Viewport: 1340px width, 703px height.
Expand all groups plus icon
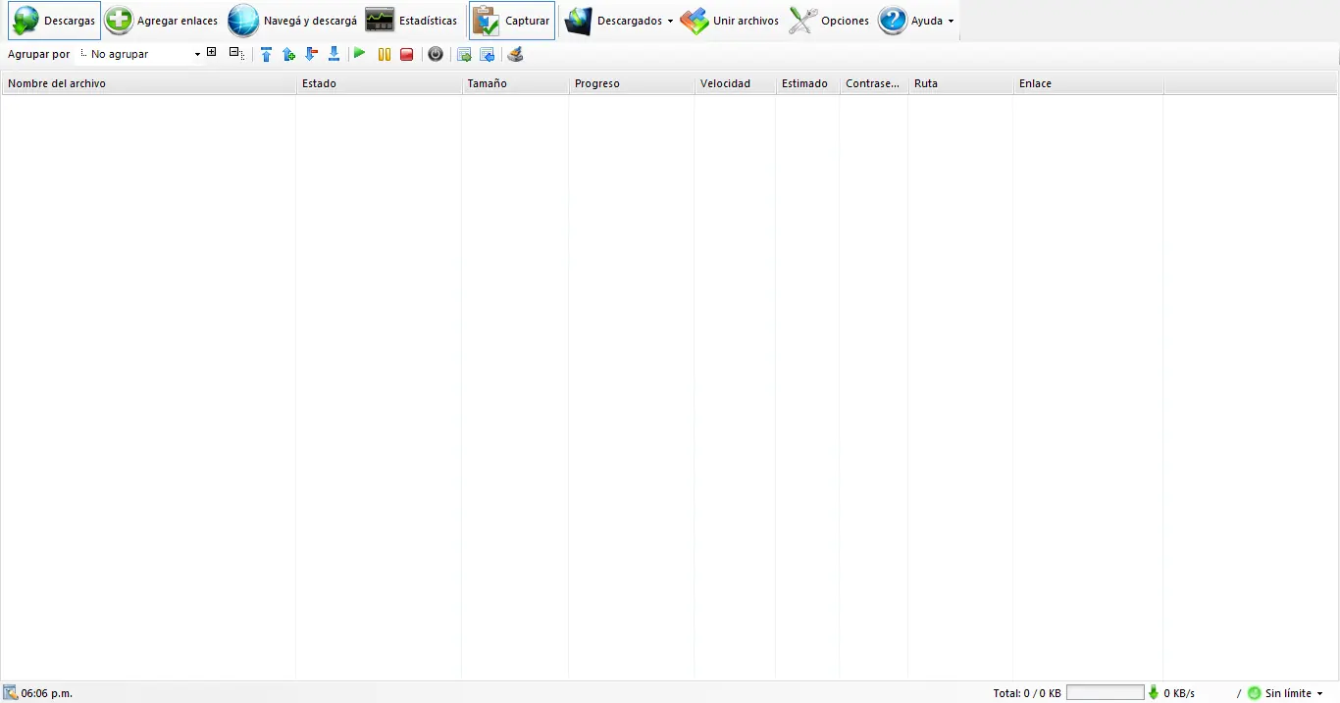tap(212, 52)
